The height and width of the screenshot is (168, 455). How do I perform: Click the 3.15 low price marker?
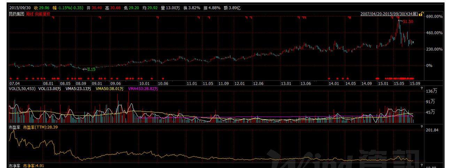[x=91, y=69]
